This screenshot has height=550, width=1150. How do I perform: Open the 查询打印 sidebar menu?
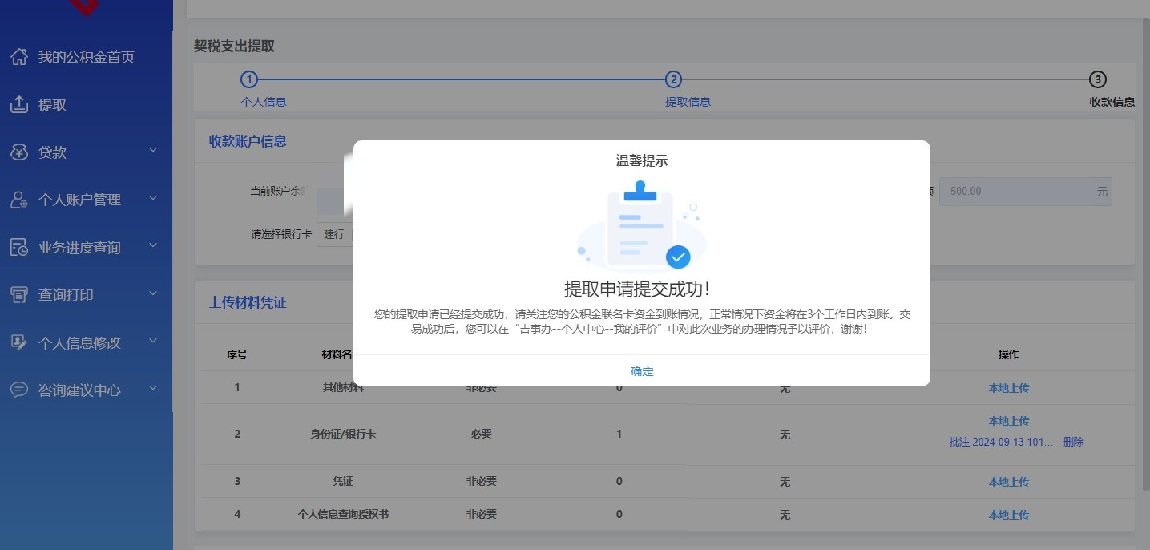[66, 295]
